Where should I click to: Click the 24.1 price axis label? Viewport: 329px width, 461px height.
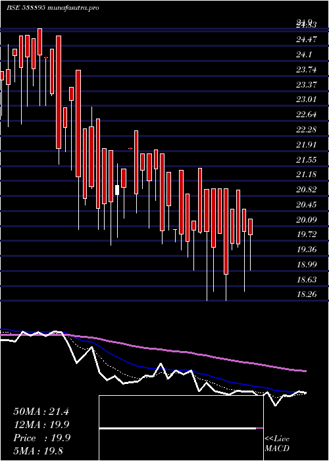[x=304, y=55]
